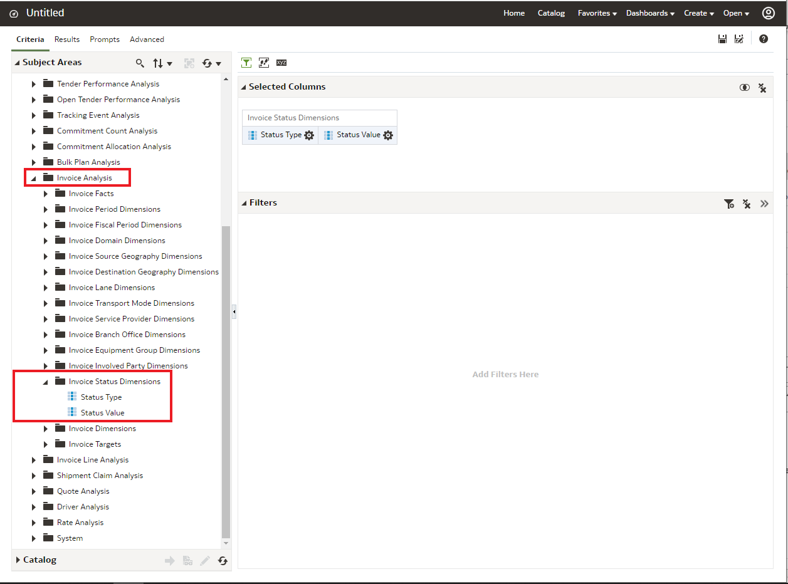The image size is (788, 584).
Task: Expand the Invoice Facts folder
Action: pyautogui.click(x=46, y=194)
